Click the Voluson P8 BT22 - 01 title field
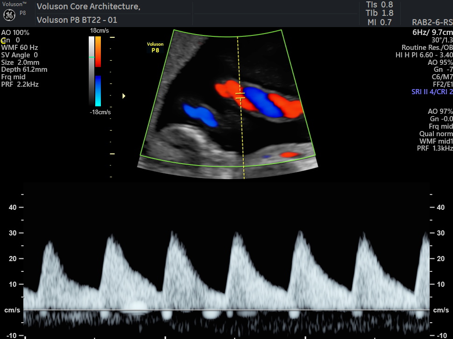The image size is (453, 339). 77,20
